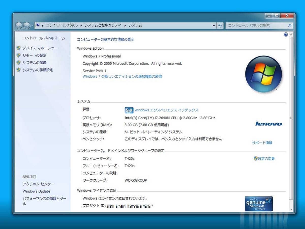Screen dimensions: 305x229
Task: Click in the コントロール パネルの検索 field
Action: click(256, 25)
